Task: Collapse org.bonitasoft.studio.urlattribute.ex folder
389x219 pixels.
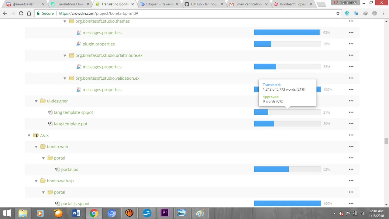Action: [x=65, y=56]
